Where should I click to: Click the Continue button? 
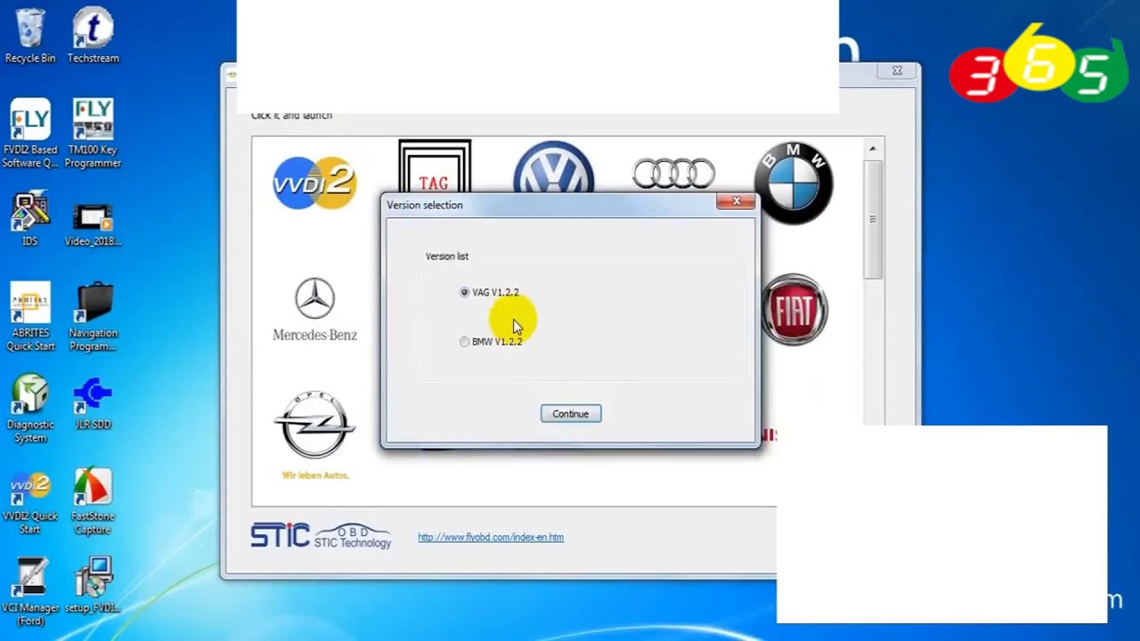pos(571,413)
